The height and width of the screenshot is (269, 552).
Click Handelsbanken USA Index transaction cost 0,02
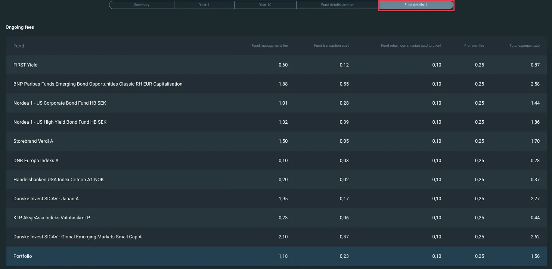tap(344, 180)
